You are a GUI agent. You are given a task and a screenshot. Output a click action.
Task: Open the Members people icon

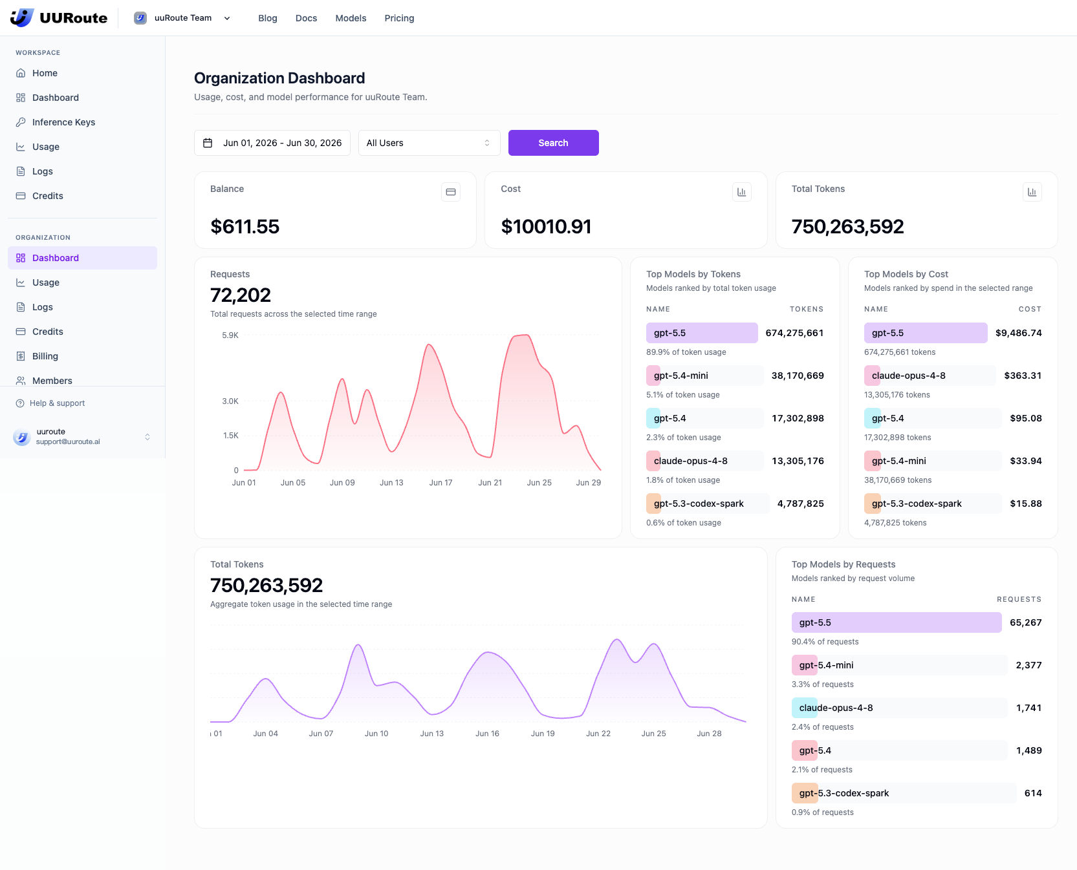pos(21,381)
